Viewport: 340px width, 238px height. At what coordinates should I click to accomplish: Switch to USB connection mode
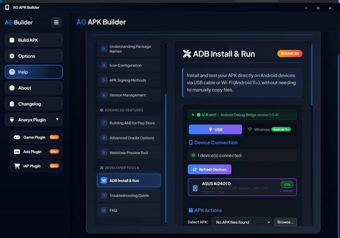click(x=215, y=130)
